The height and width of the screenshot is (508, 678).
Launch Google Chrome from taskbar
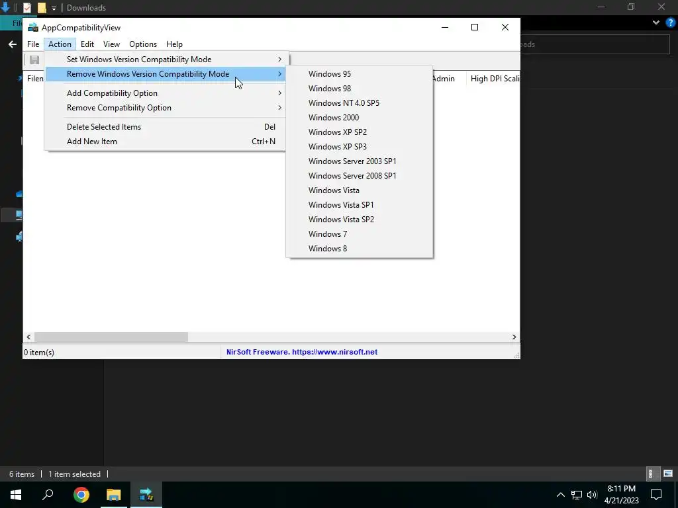tap(81, 495)
